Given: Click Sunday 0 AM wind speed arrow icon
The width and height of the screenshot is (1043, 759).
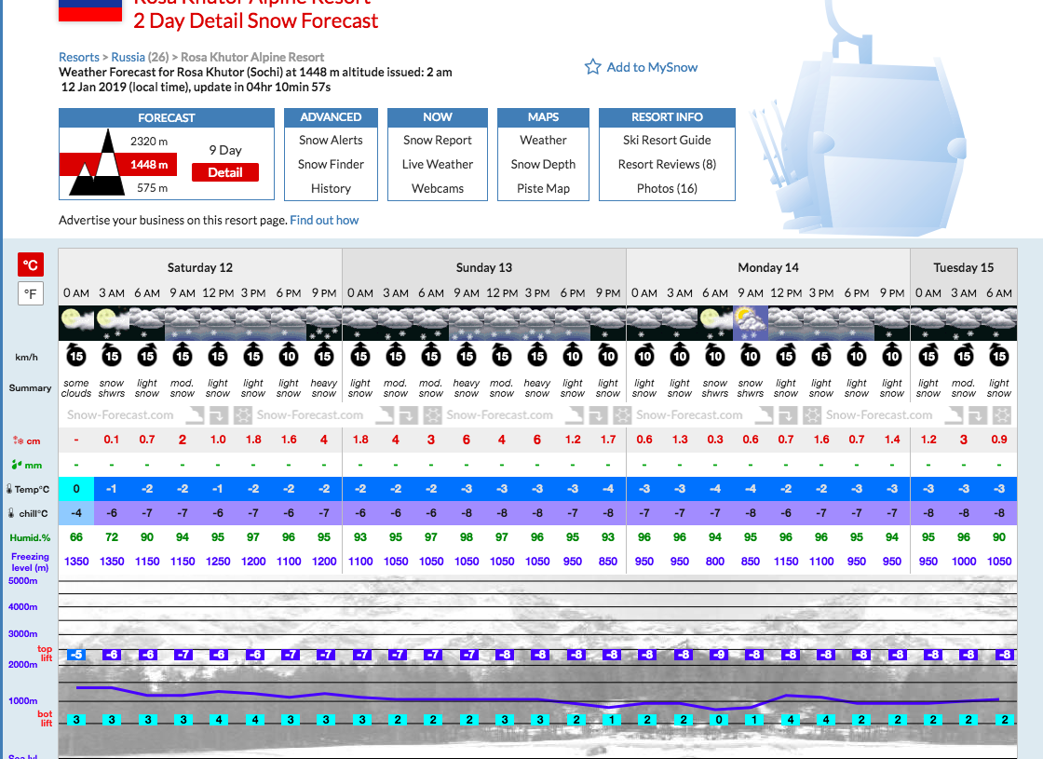Looking at the screenshot, I should [x=360, y=355].
